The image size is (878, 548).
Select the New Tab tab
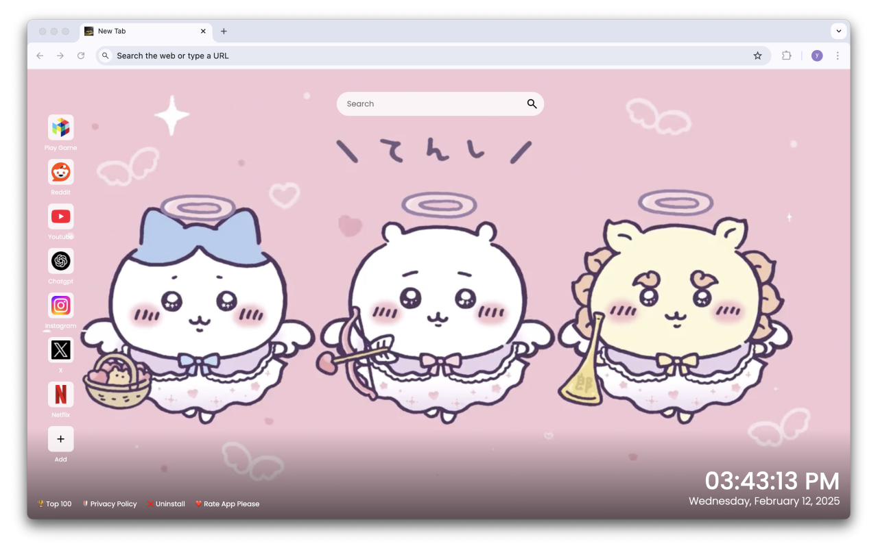coord(137,31)
